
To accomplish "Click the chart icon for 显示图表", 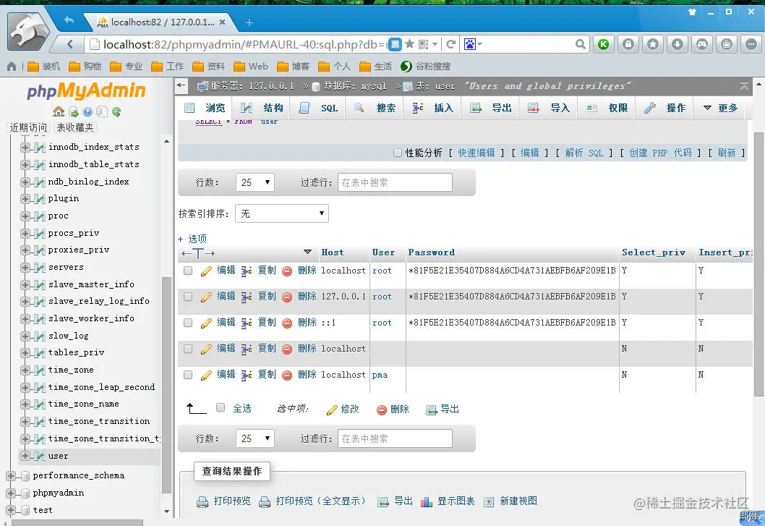I will click(427, 501).
